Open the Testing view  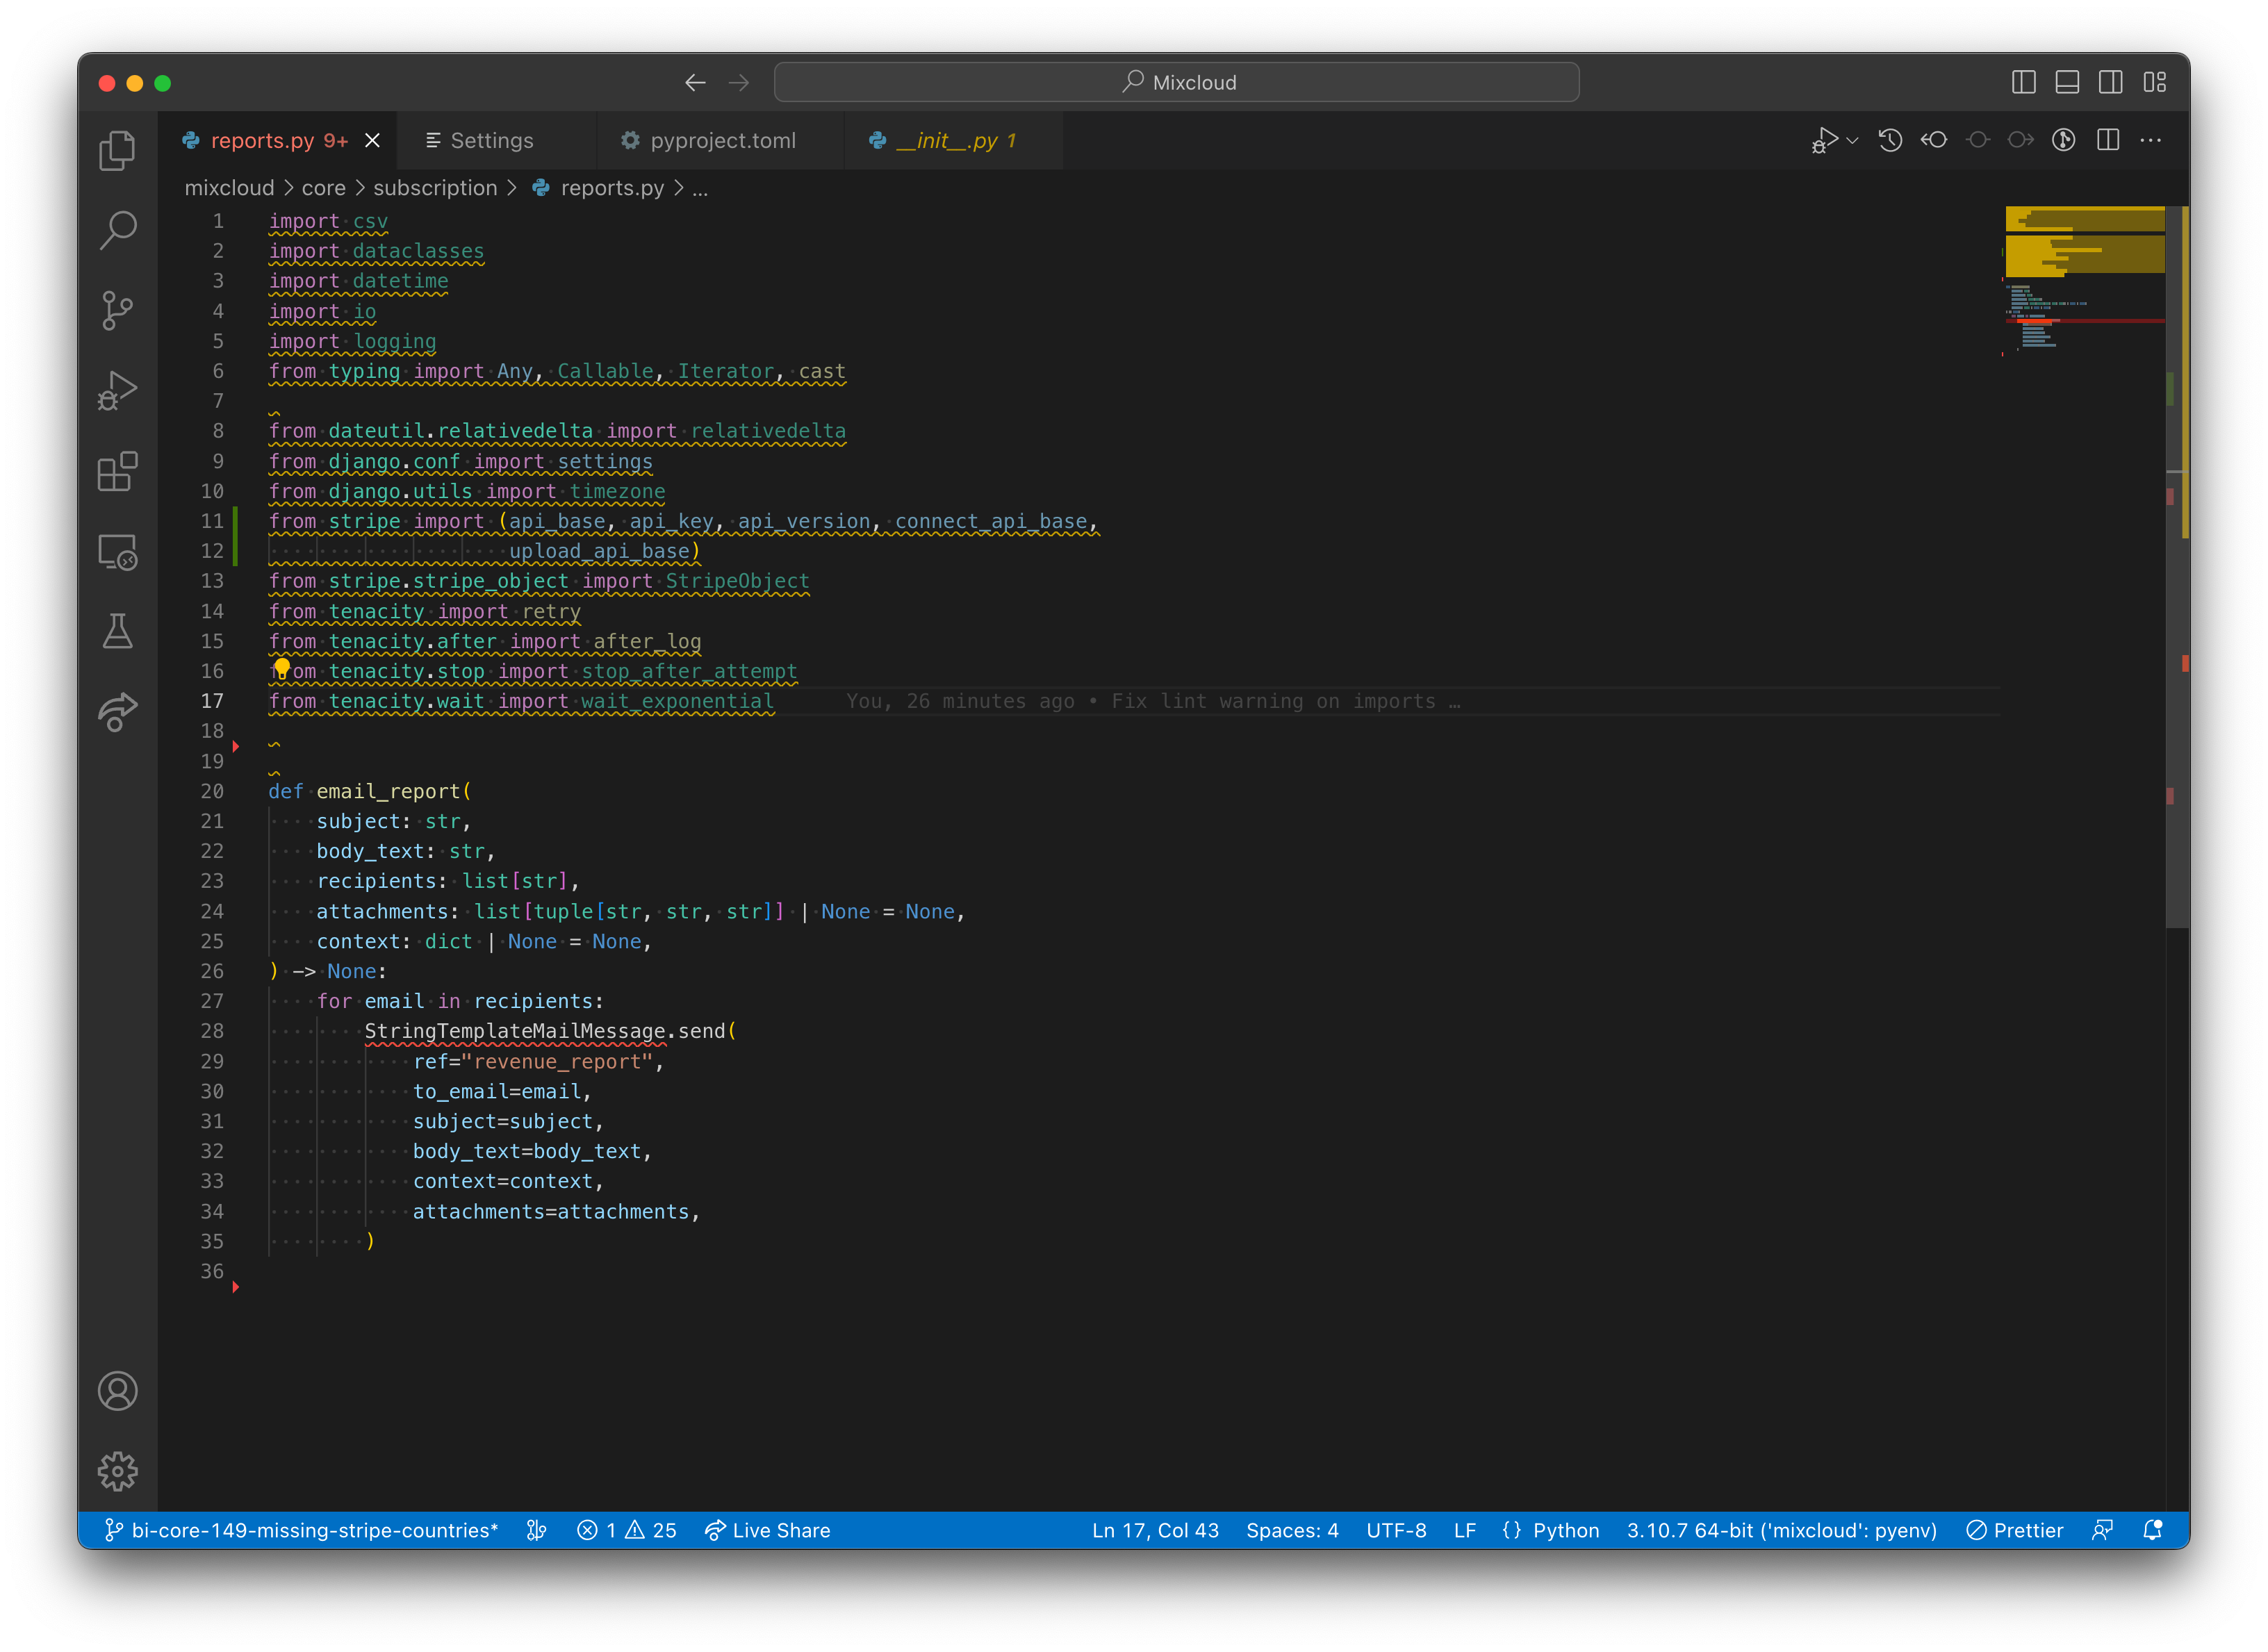pyautogui.click(x=117, y=631)
